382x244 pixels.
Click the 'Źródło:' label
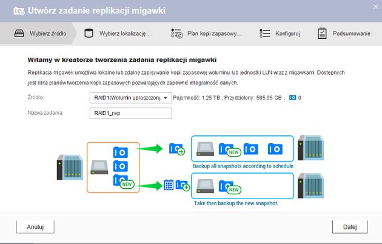(x=36, y=97)
